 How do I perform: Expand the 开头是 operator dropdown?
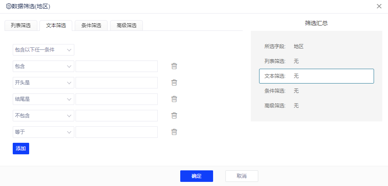43,83
